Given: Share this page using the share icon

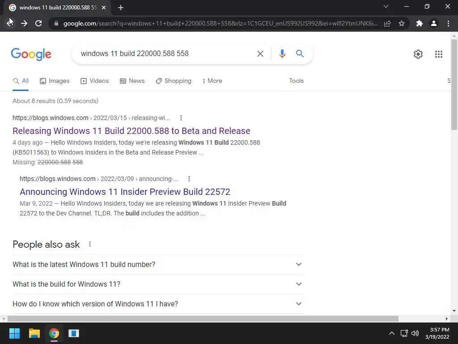Looking at the screenshot, I should tap(387, 23).
